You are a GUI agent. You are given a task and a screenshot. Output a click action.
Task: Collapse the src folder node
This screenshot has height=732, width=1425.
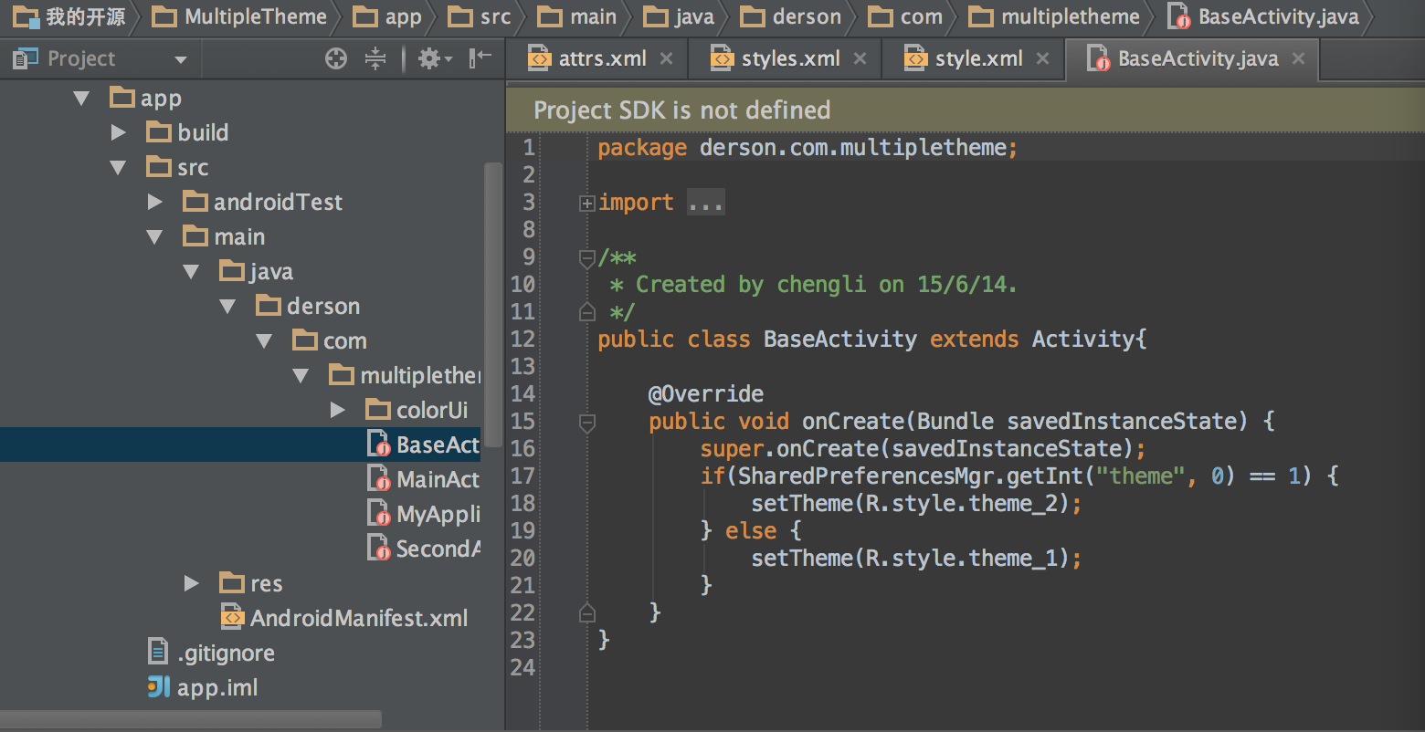pos(119,167)
